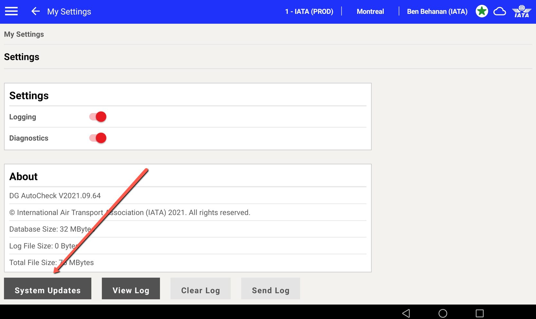Tap the green star status icon
536x319 pixels.
482,12
